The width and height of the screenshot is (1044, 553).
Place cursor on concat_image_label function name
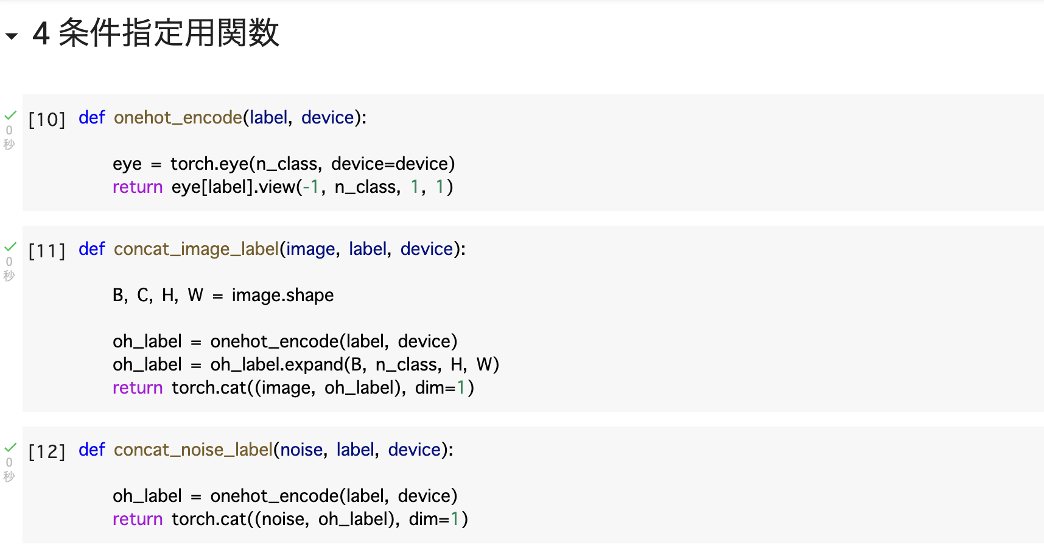point(196,249)
